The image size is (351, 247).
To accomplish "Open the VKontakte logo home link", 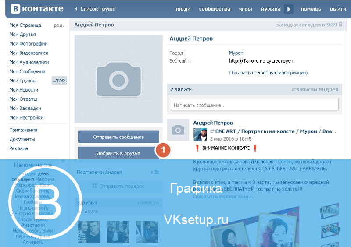I will click(x=37, y=9).
